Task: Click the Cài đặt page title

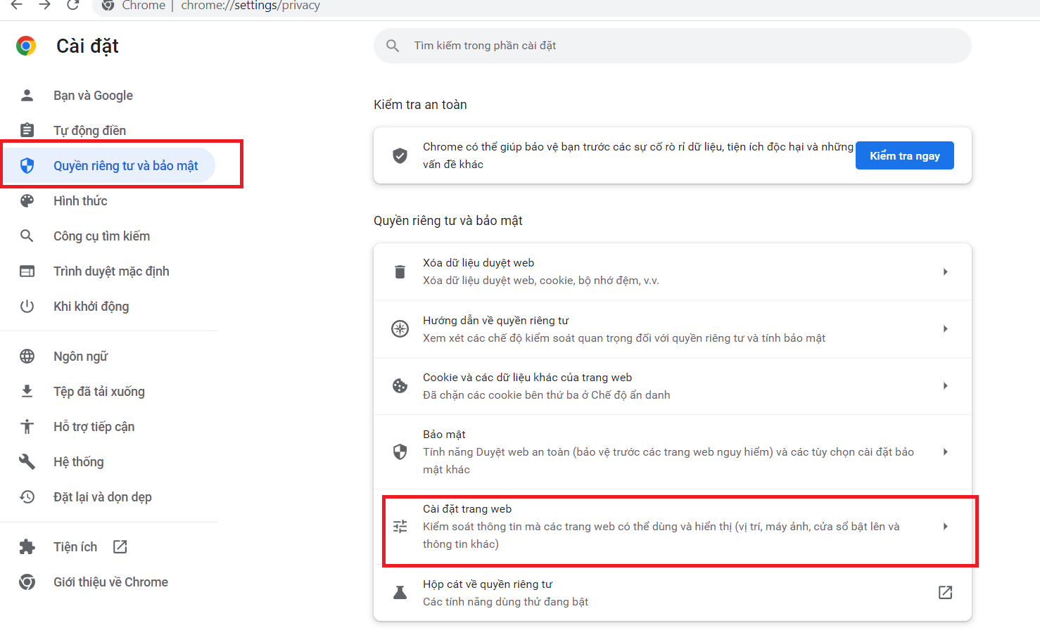Action: (x=87, y=46)
